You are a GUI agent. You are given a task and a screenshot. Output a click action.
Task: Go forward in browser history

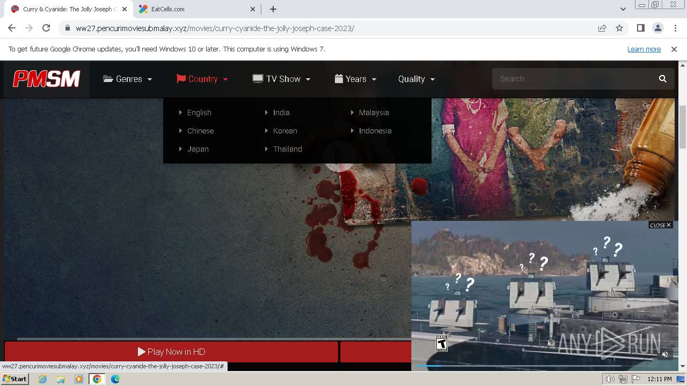click(x=29, y=28)
